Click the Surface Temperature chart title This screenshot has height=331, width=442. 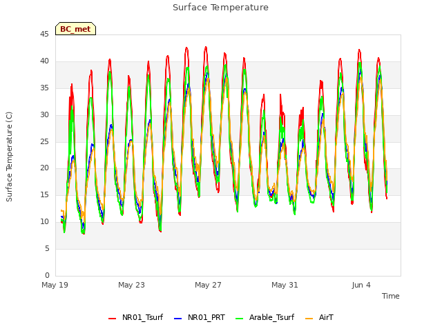(x=220, y=8)
